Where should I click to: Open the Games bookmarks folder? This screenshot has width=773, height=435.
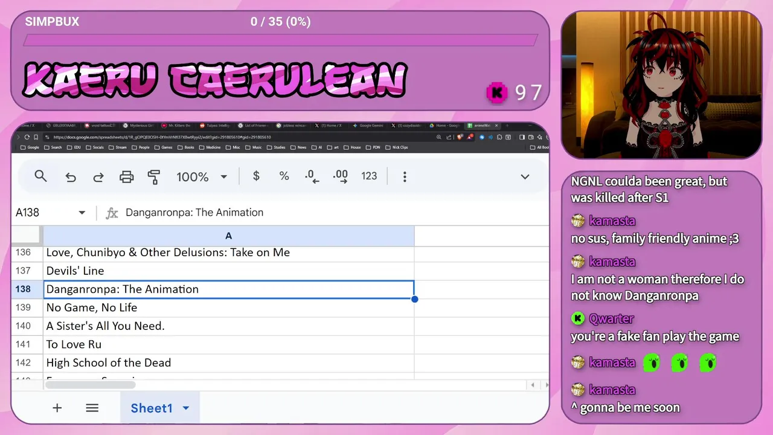point(163,147)
